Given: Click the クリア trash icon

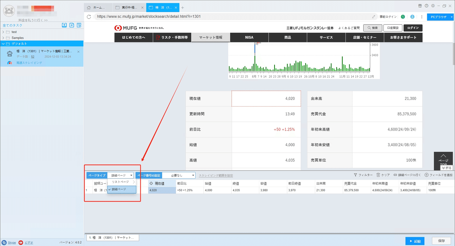Looking at the screenshot, I should click(x=378, y=175).
